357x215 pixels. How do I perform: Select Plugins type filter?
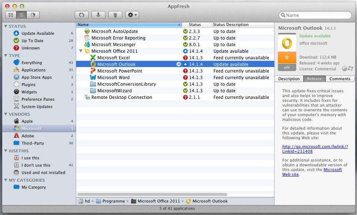[39, 85]
